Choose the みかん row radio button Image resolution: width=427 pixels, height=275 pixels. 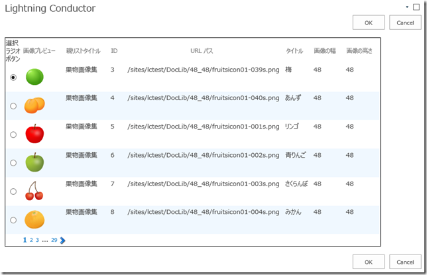(13, 220)
